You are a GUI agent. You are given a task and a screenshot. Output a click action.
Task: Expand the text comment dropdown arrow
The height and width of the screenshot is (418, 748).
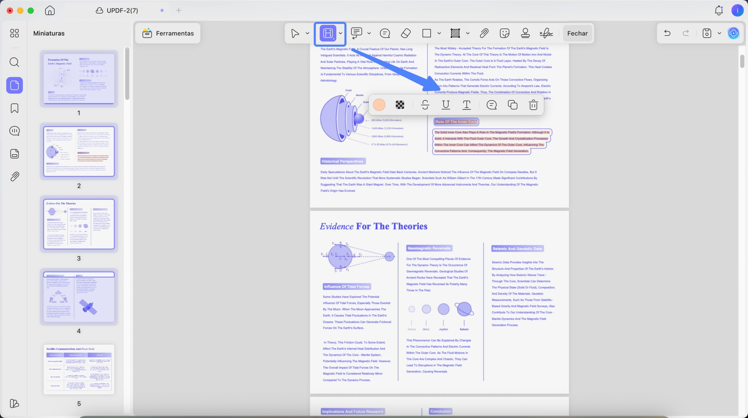pos(369,33)
